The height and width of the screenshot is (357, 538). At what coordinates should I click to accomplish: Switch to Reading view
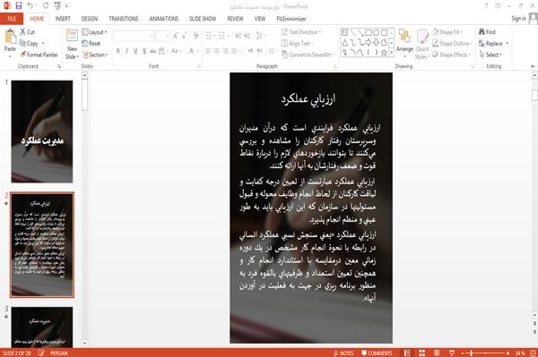point(437,353)
